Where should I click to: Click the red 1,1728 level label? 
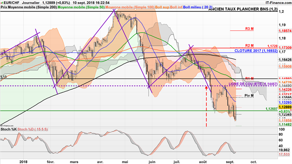tap(272, 46)
